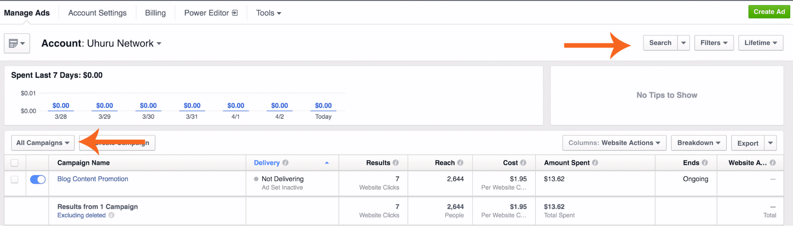This screenshot has width=793, height=226.
Task: Toggle off the Blog Content Promotion campaign
Action: (x=38, y=179)
